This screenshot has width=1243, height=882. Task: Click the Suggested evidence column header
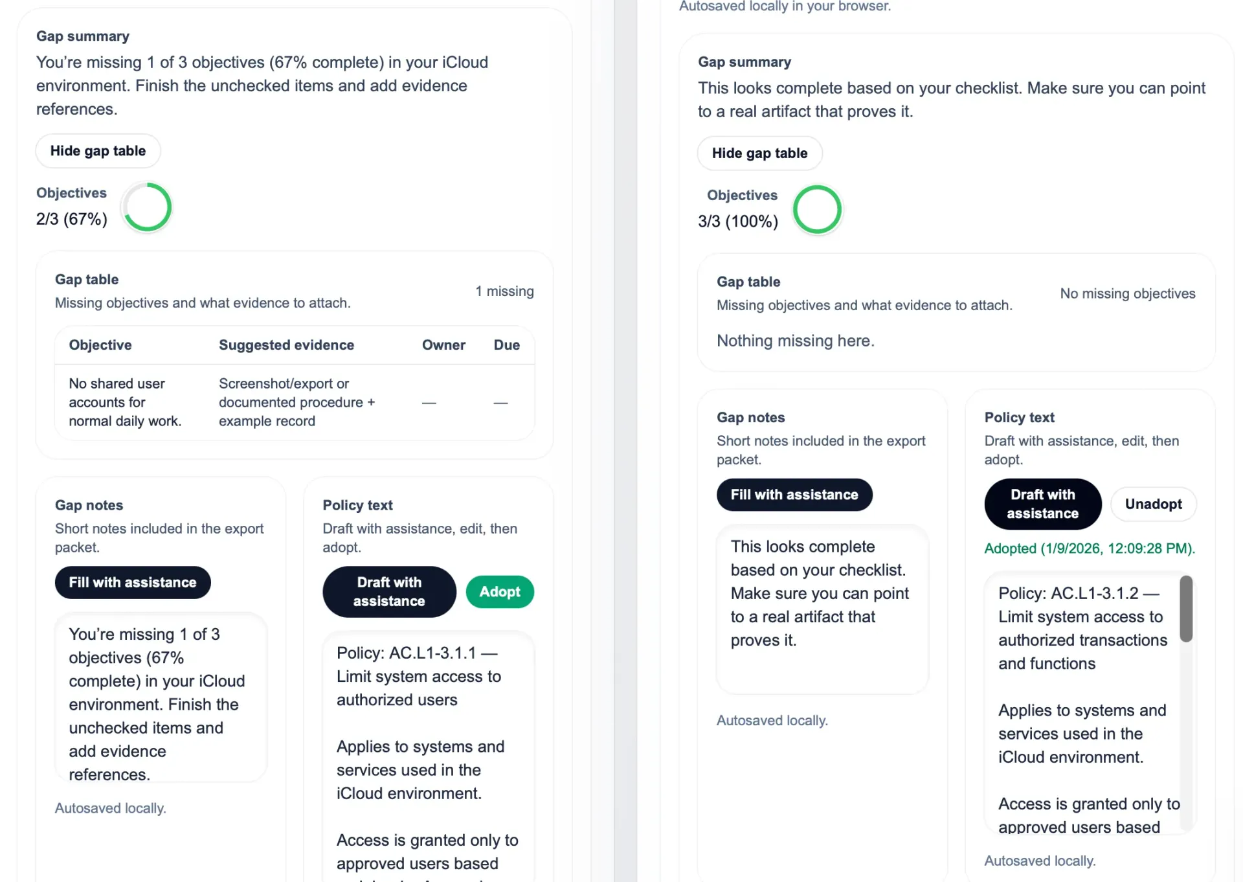click(x=286, y=345)
